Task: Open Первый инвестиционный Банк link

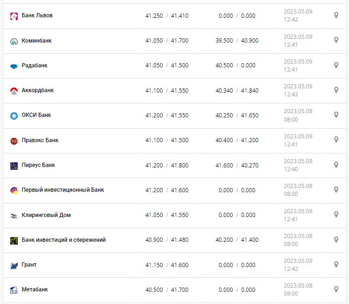Action: (63, 190)
